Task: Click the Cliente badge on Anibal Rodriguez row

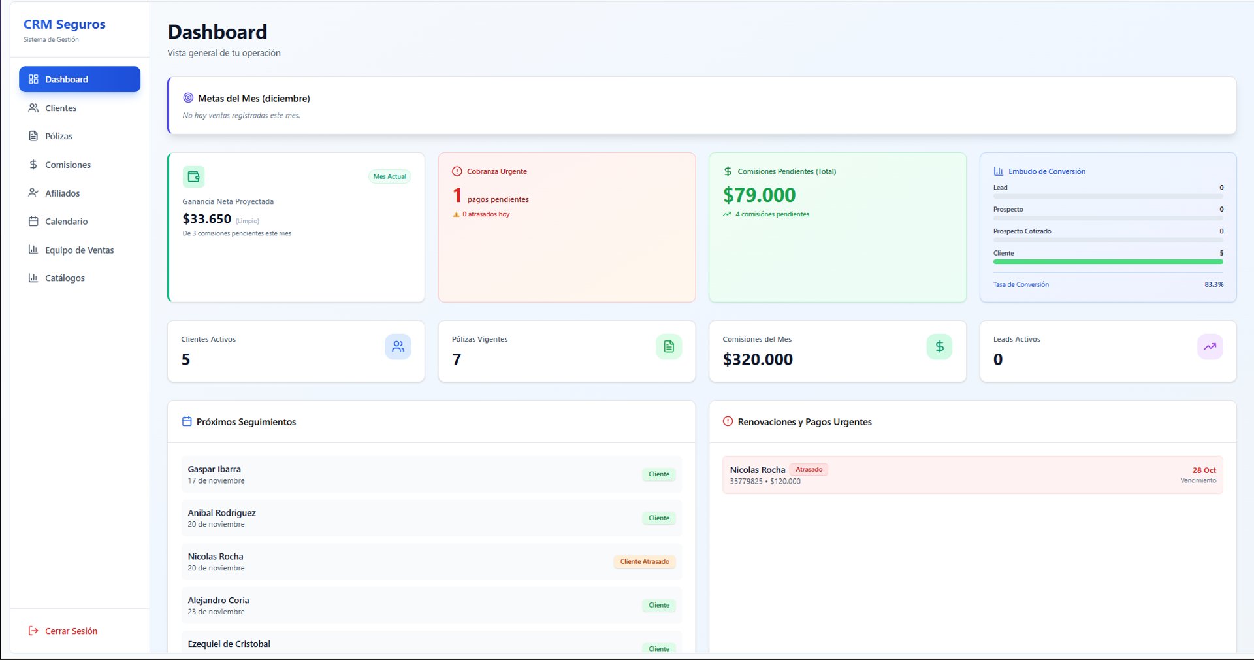Action: [659, 518]
